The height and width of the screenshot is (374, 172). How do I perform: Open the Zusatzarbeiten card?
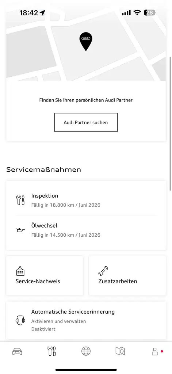click(x=127, y=276)
